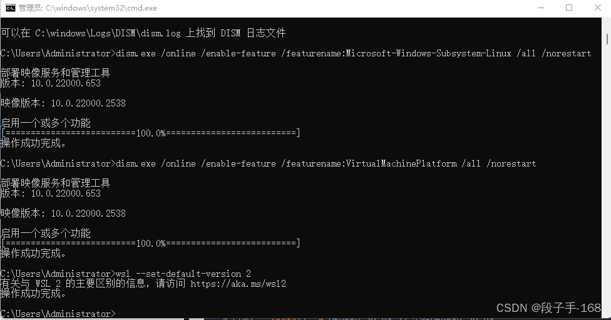Click the second 100.0% progress bar
611x320 pixels.
click(150, 243)
